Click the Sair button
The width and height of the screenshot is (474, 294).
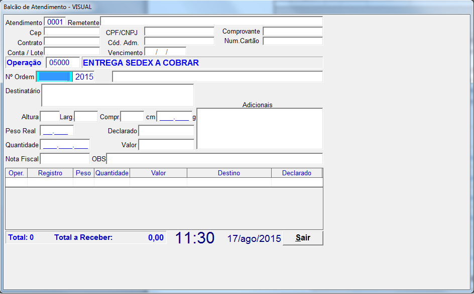(303, 238)
